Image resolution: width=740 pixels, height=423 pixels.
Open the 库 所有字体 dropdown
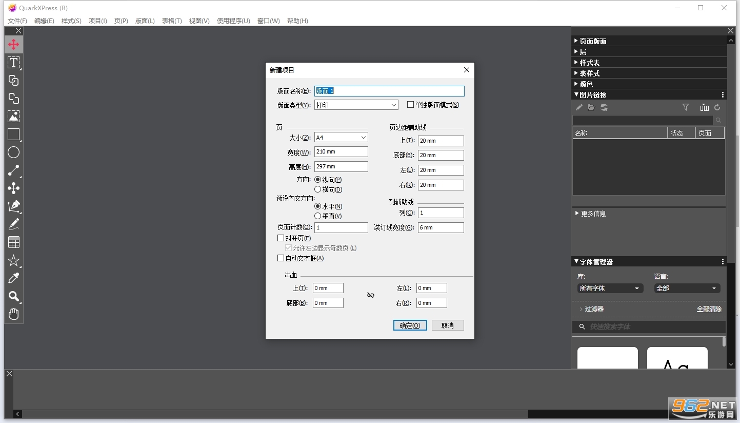pos(610,289)
